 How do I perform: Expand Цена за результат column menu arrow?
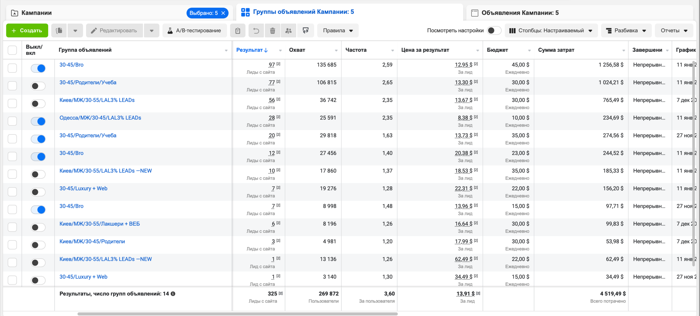[478, 51]
